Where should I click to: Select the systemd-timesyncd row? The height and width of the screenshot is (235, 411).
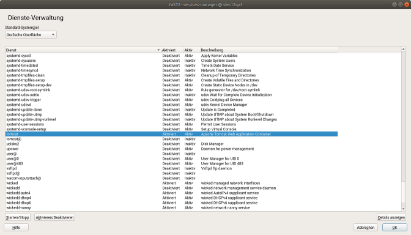point(171,70)
